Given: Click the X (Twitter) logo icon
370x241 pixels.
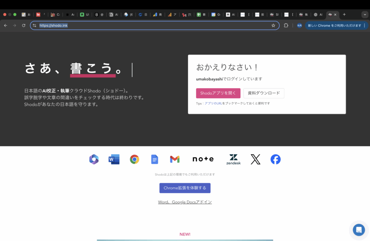Looking at the screenshot, I should (x=255, y=159).
